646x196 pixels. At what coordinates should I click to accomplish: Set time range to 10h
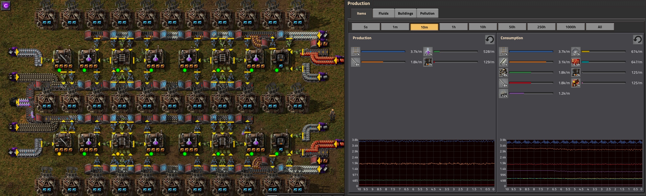coord(483,27)
